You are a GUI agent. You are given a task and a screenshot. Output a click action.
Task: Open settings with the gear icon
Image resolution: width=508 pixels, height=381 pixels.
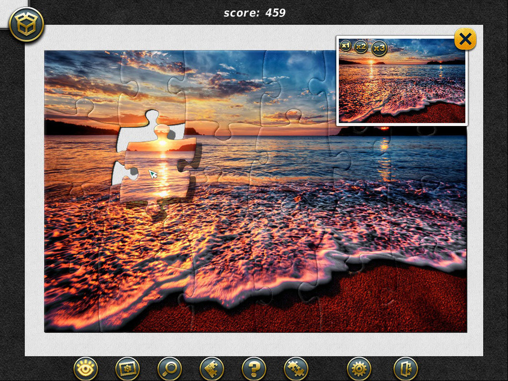coord(359,368)
